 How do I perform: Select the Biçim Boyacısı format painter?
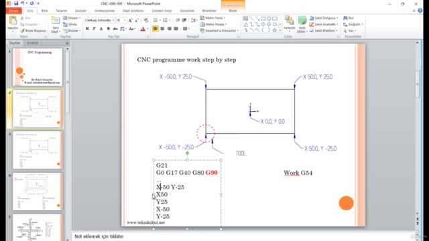click(33, 31)
